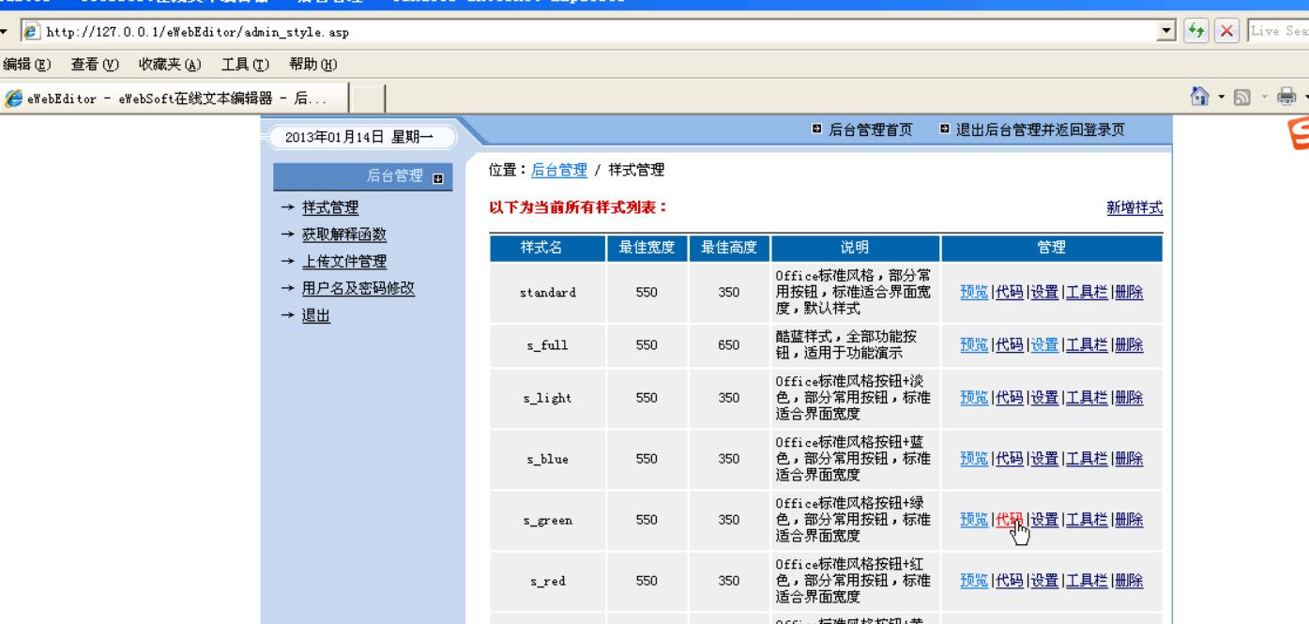This screenshot has height=624, width=1309.
Task: Click the Home house icon
Action: pyautogui.click(x=1199, y=97)
